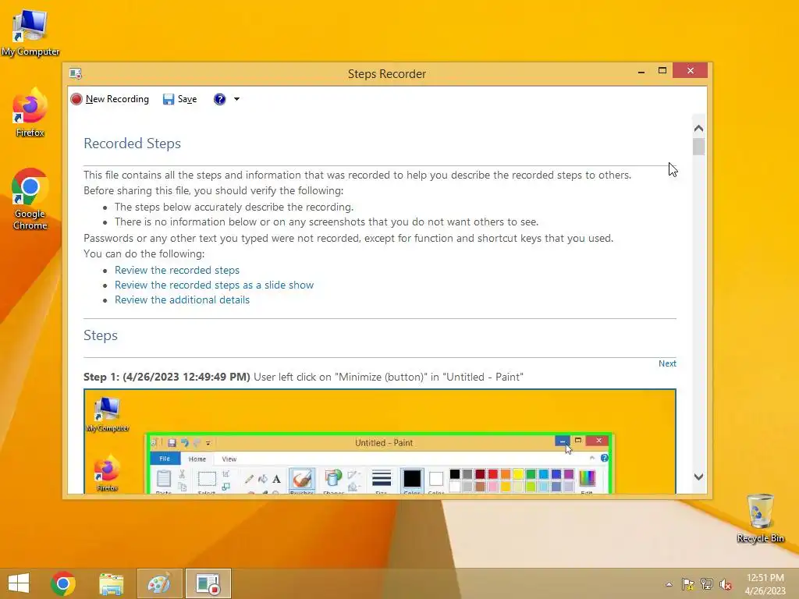Click the scrollbar up arrow

698,129
